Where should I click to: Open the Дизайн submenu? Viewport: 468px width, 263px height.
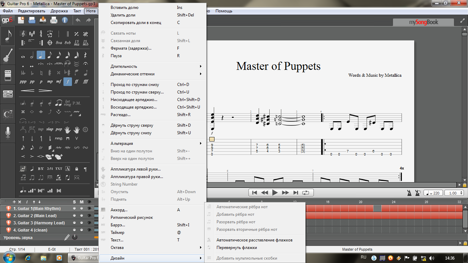(152, 258)
